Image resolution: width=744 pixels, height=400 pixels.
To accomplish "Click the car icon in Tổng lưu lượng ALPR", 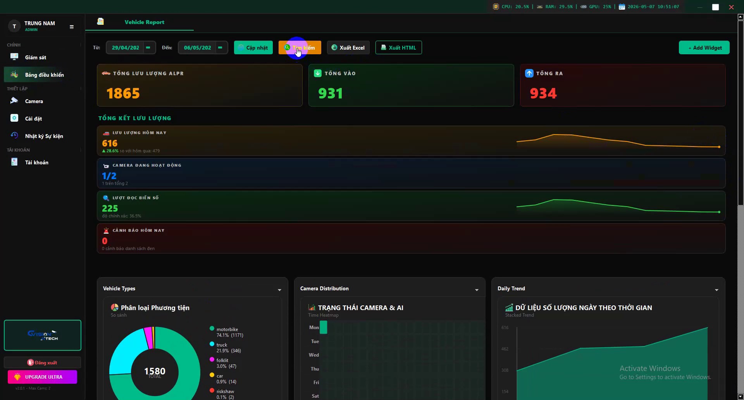I will coord(106,73).
